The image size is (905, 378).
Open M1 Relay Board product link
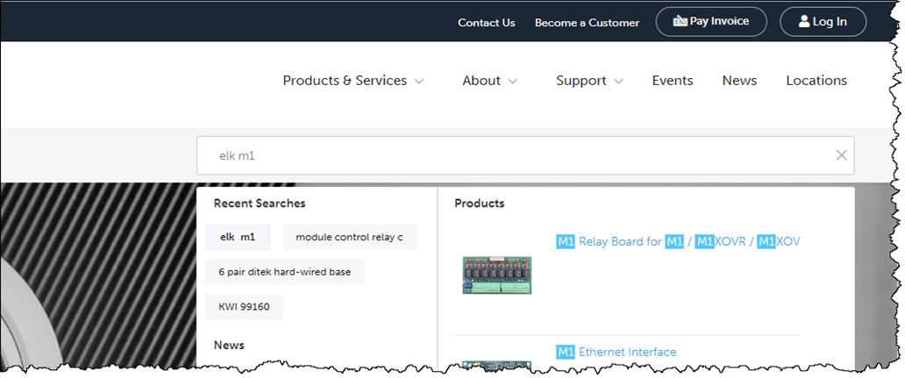click(678, 242)
